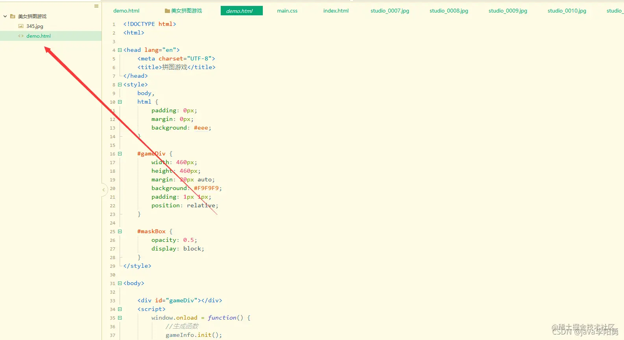
Task: Switch to the index.html tab
Action: point(336,11)
